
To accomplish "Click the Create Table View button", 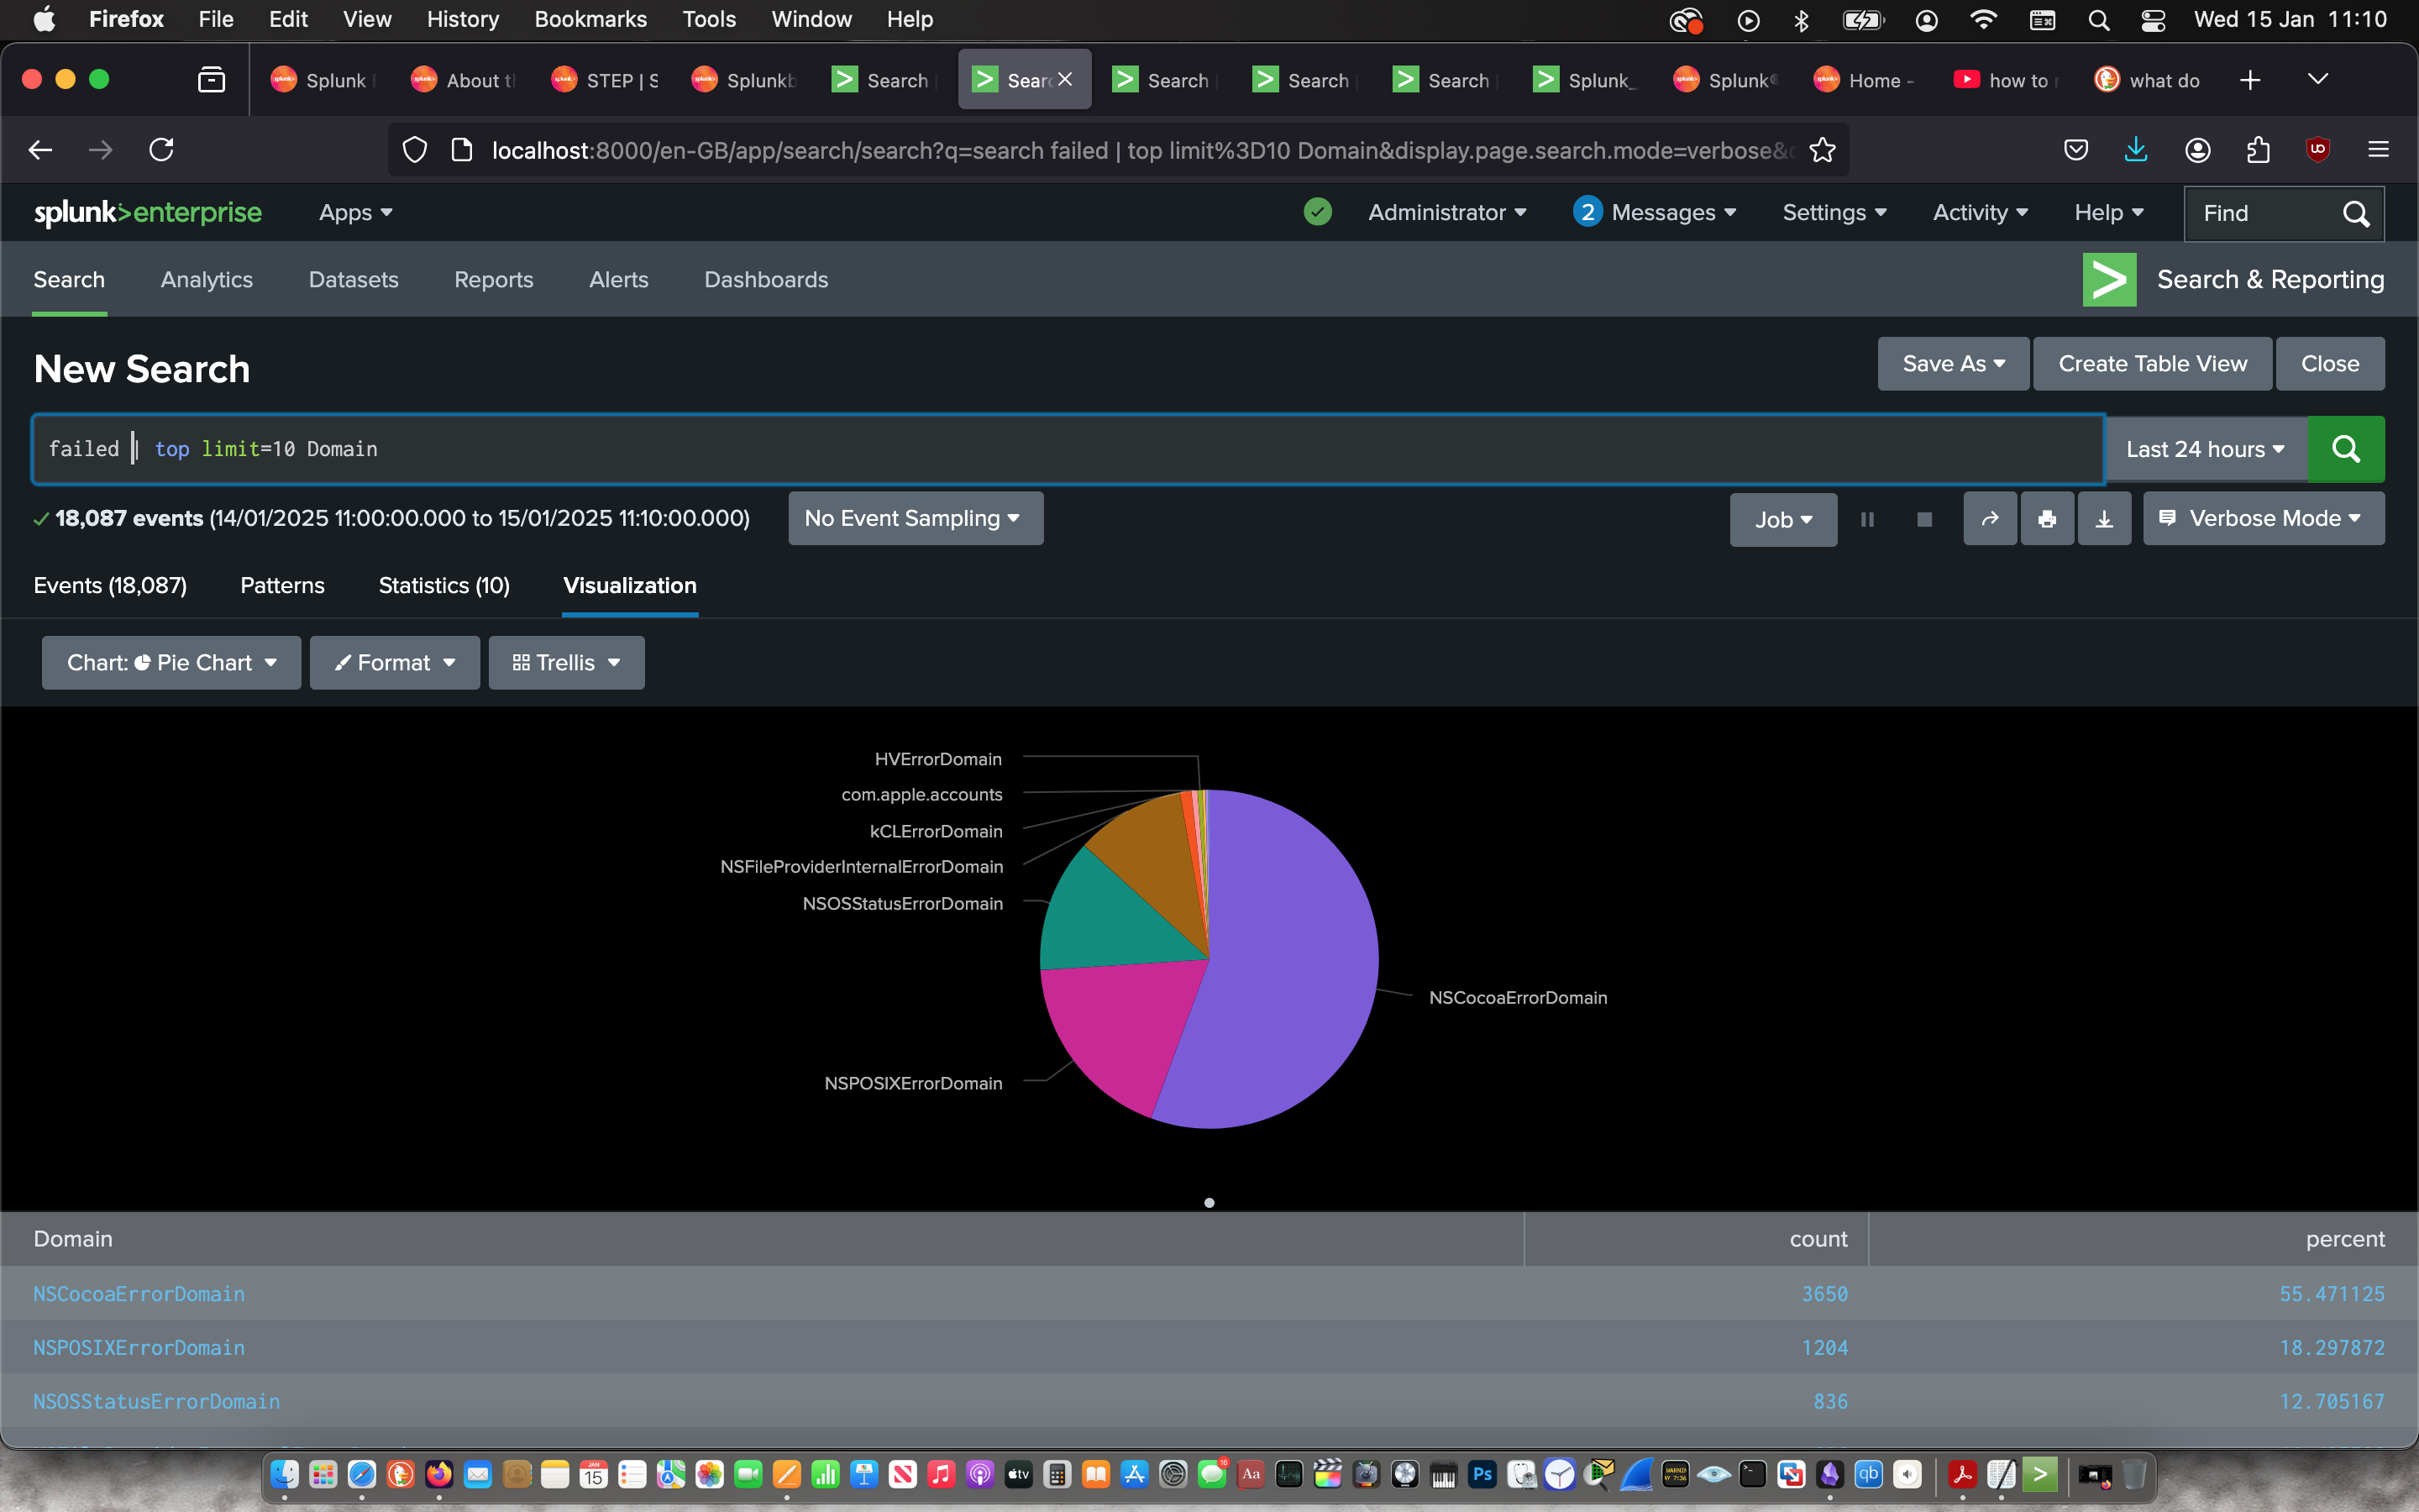I will coord(2152,364).
